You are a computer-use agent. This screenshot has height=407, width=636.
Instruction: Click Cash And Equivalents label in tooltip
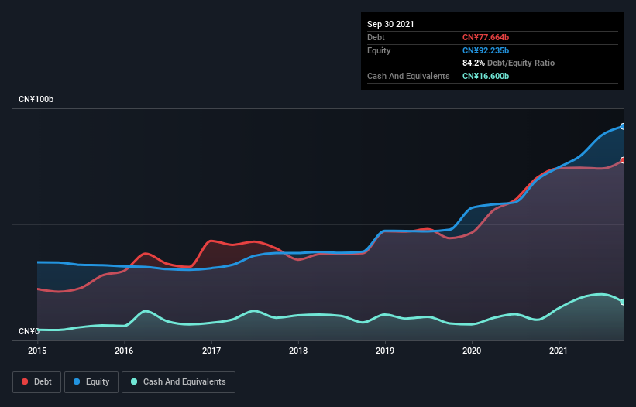(x=408, y=76)
